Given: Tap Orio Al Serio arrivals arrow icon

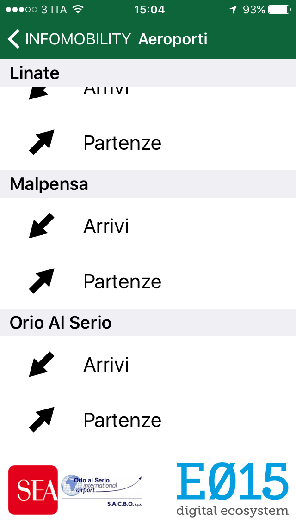Looking at the screenshot, I should pyautogui.click(x=42, y=364).
